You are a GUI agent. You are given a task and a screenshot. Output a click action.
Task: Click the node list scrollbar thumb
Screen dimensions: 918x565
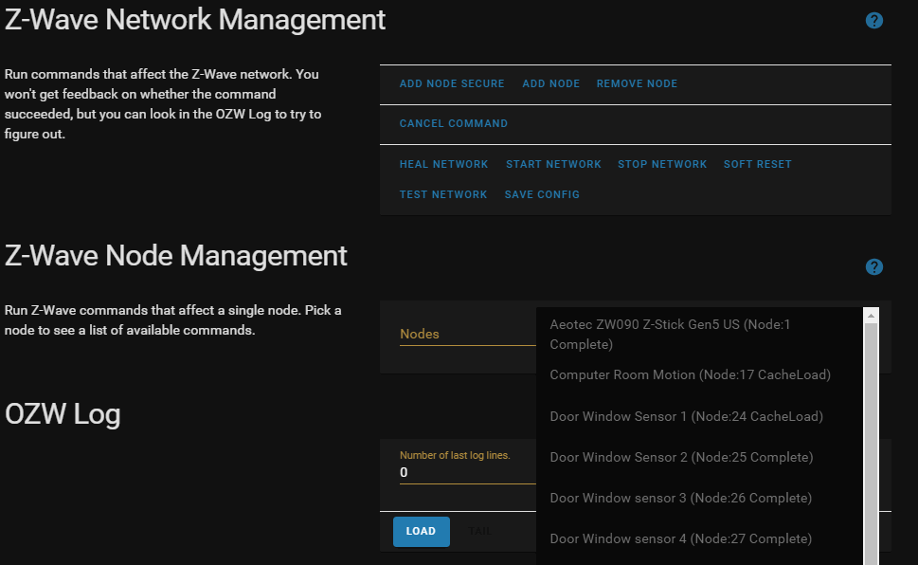(872, 444)
